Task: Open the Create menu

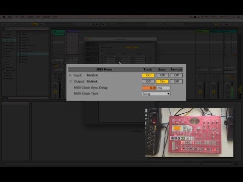Action: (x=30, y=17)
